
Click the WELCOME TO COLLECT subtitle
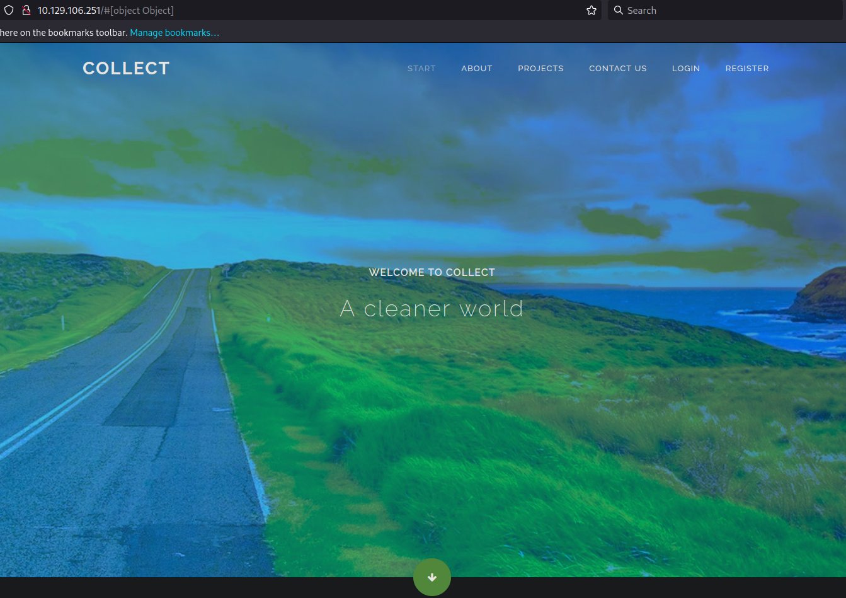(432, 272)
